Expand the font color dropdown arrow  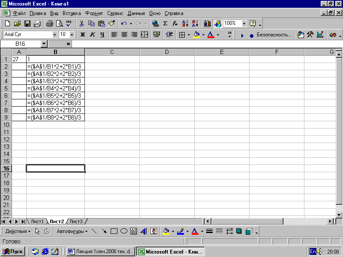tap(218, 35)
